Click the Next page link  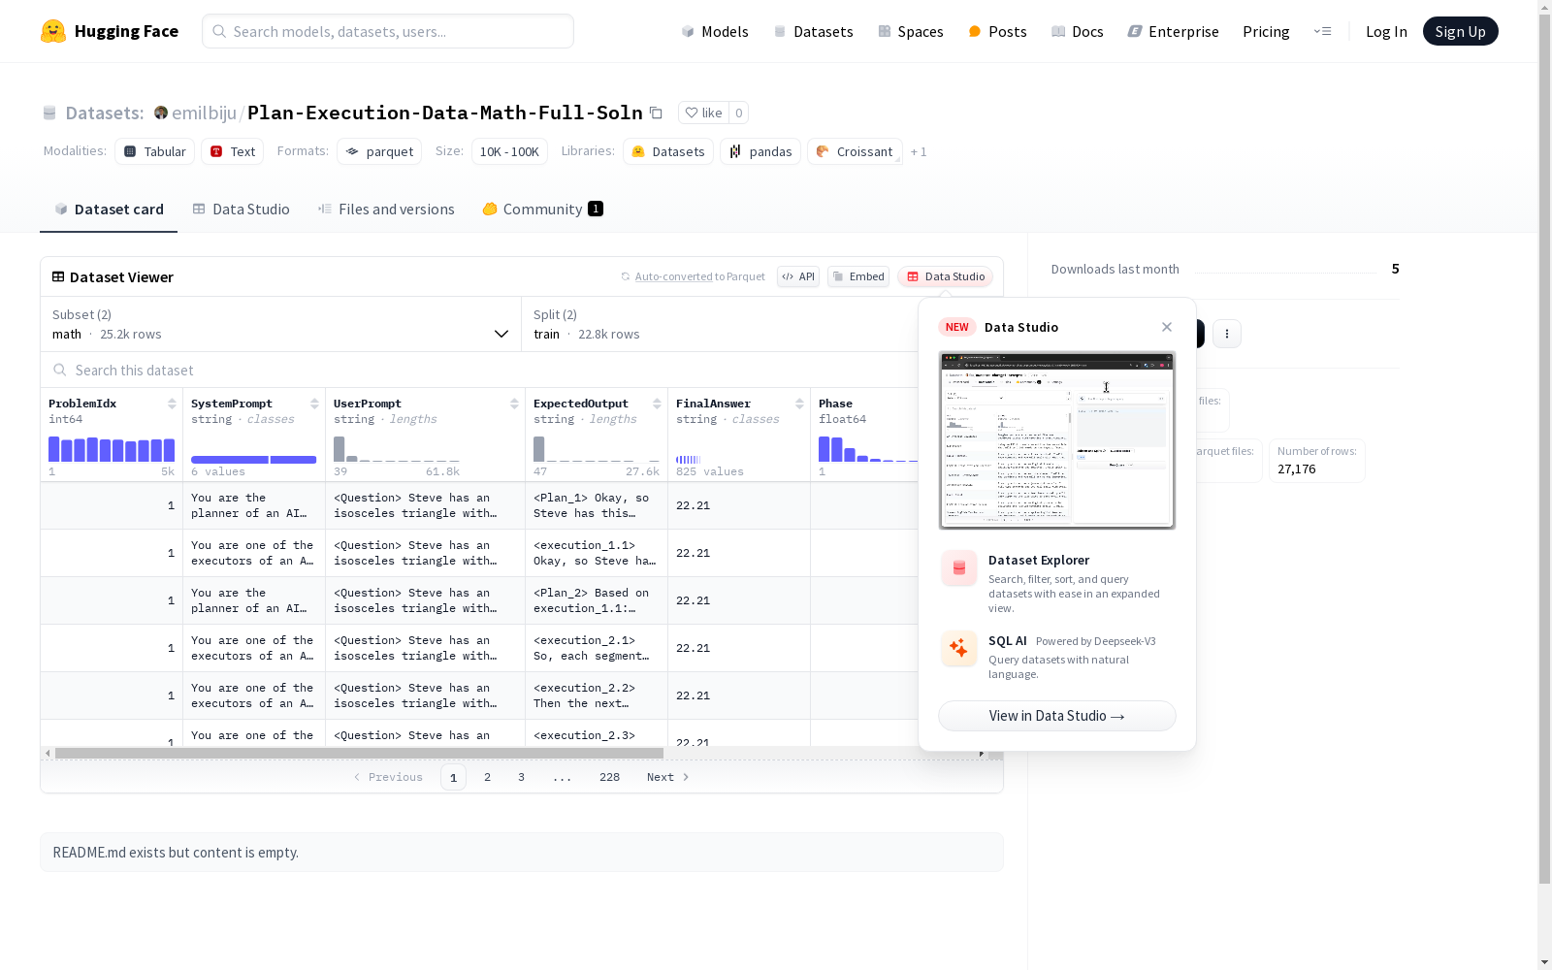pyautogui.click(x=668, y=777)
